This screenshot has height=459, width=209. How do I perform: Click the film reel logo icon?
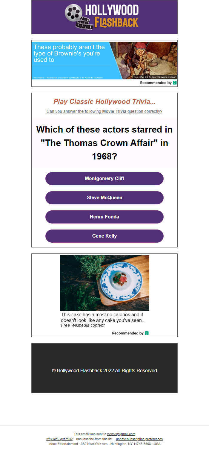pyautogui.click(x=74, y=13)
